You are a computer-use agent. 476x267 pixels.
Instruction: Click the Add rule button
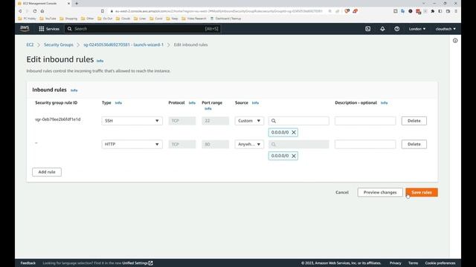tap(47, 172)
